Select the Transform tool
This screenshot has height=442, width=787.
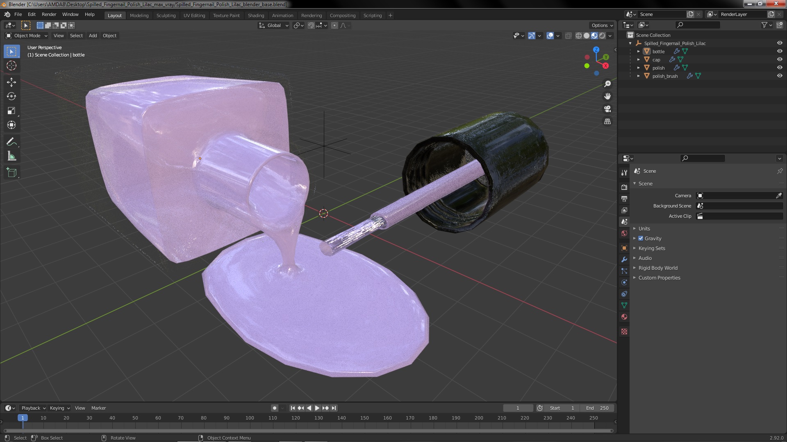[11, 125]
